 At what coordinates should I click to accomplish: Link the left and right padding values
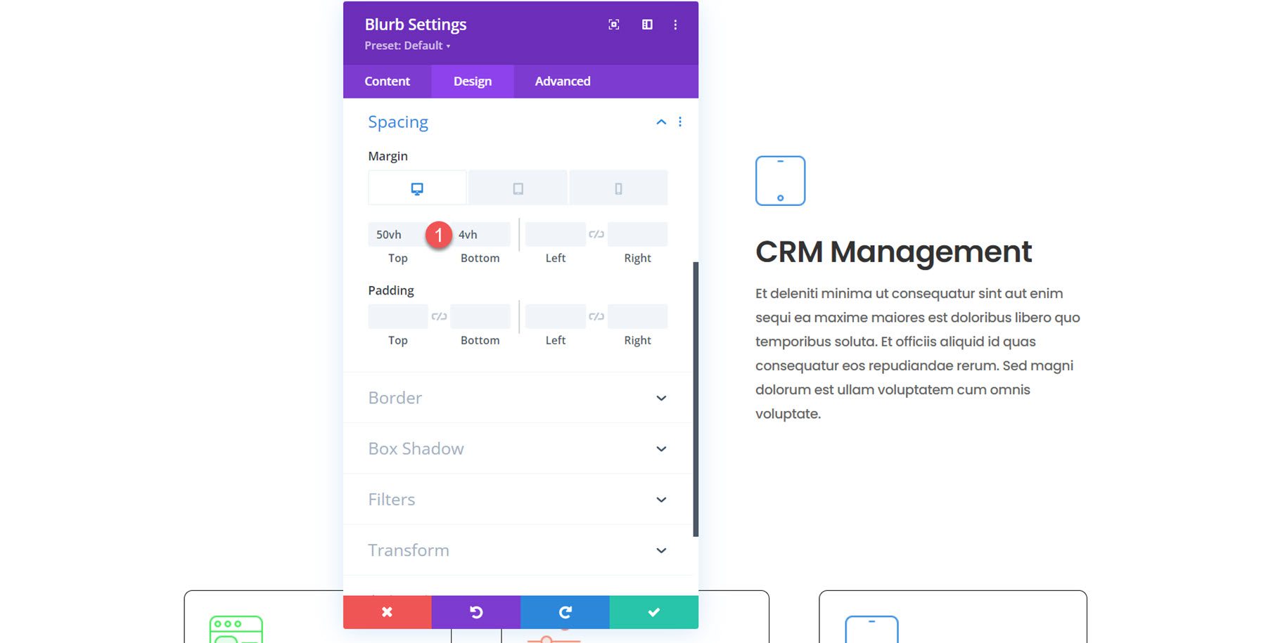596,316
